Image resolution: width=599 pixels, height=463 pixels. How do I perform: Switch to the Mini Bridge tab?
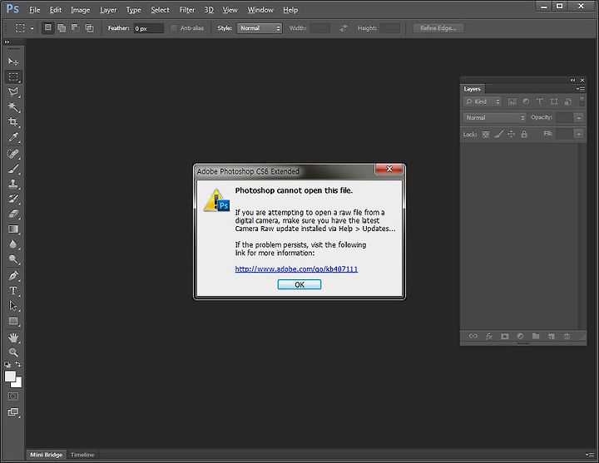tap(47, 455)
